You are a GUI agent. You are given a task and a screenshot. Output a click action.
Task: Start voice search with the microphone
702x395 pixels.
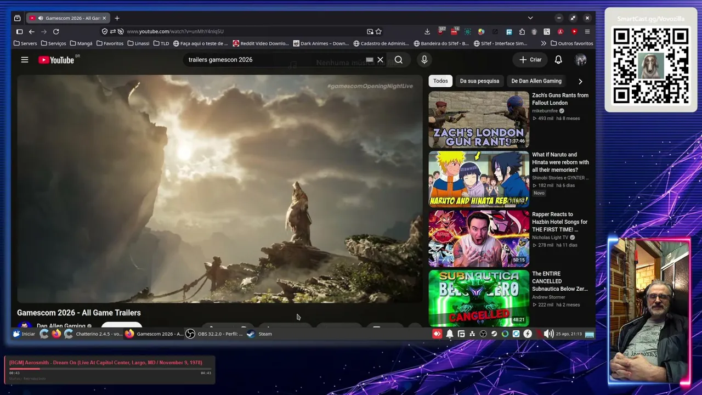[x=424, y=60]
